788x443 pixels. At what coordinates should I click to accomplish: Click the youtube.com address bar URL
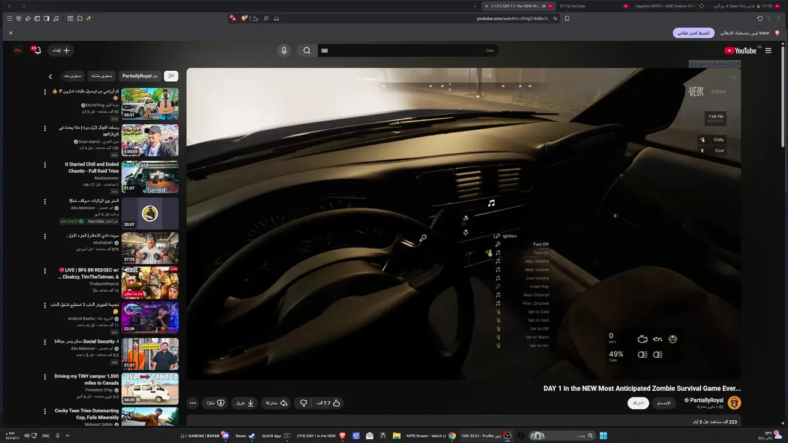pyautogui.click(x=512, y=18)
